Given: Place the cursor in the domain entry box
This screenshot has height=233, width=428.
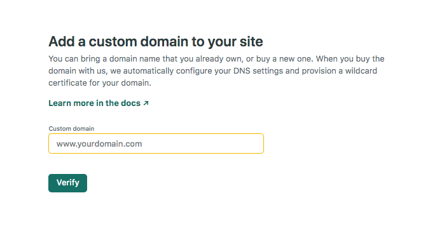Looking at the screenshot, I should 156,143.
